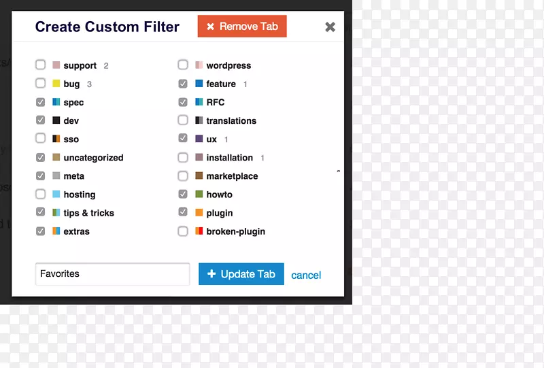Uncheck the RFC category checkbox
The width and height of the screenshot is (544, 368).
point(183,102)
